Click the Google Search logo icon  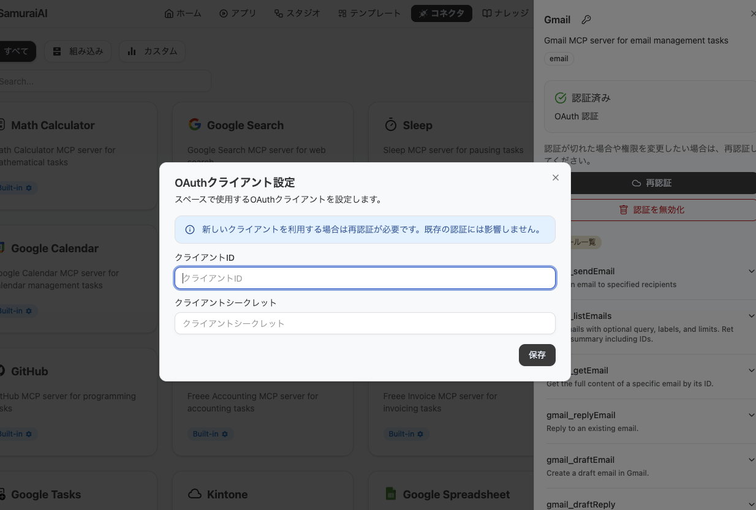(195, 125)
